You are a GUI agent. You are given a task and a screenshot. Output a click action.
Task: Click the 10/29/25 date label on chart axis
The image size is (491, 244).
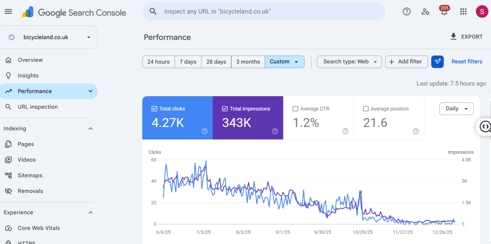pyautogui.click(x=362, y=232)
